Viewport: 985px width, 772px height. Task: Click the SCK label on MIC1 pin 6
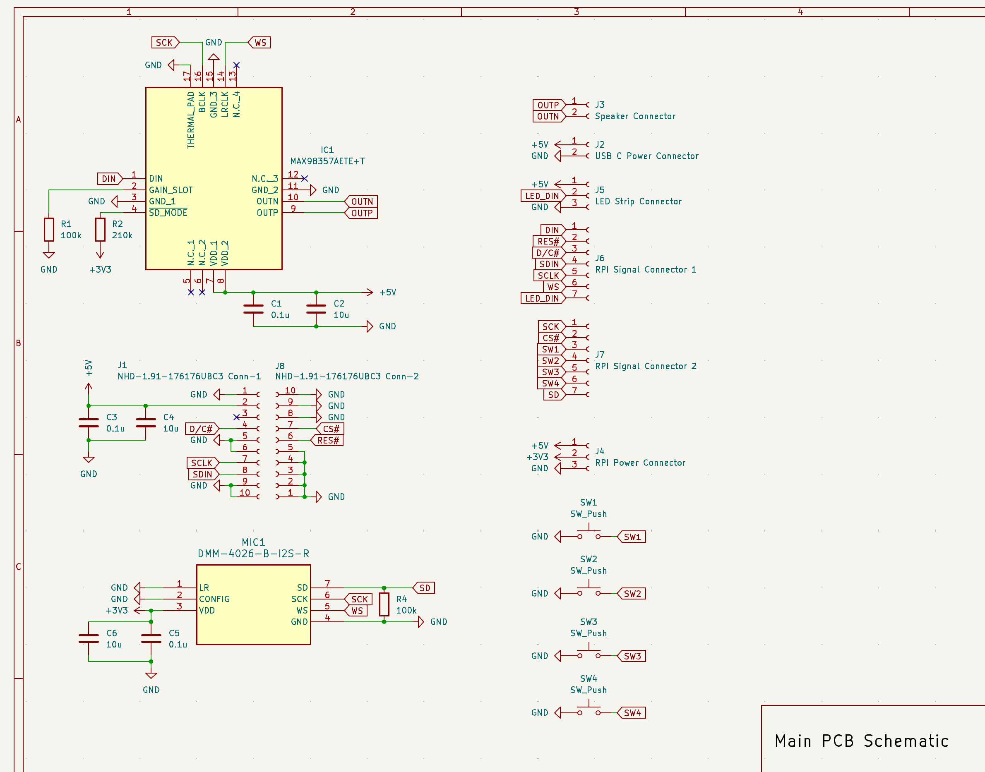point(358,599)
